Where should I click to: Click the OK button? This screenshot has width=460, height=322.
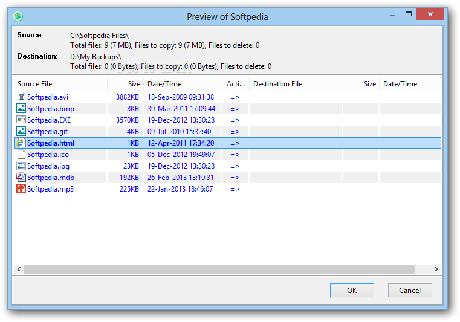tap(352, 291)
